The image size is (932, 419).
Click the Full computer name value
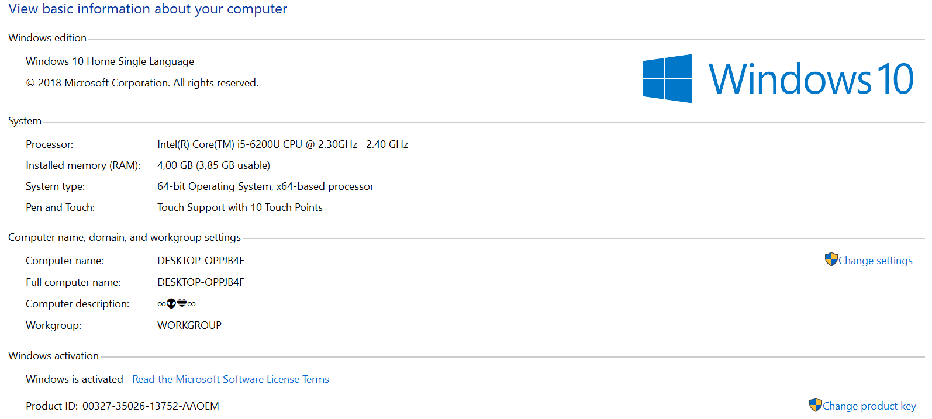click(x=201, y=282)
